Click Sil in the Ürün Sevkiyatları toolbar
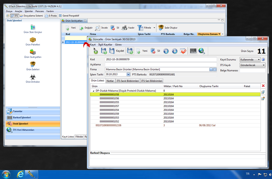 pyautogui.click(x=115, y=28)
